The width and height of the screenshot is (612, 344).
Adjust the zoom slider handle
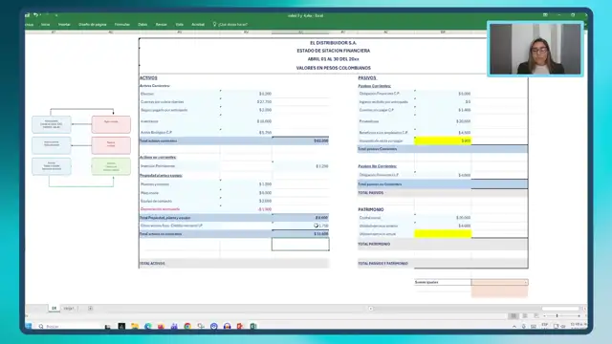557,315
